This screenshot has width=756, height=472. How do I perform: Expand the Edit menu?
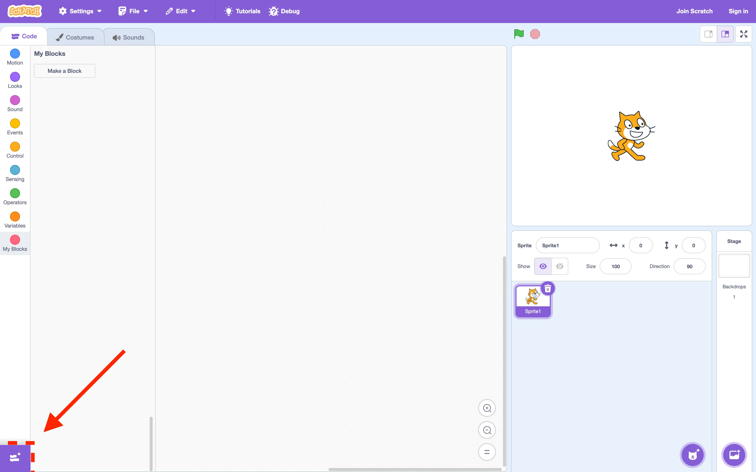click(180, 11)
